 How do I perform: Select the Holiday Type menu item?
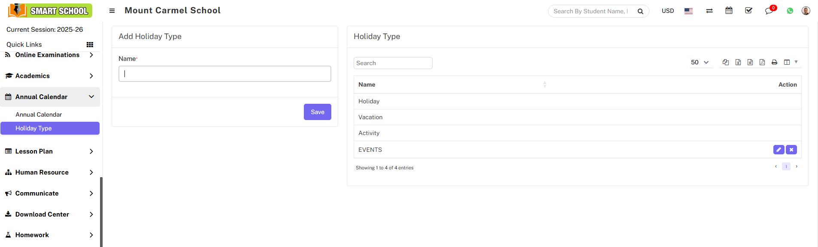pos(33,128)
